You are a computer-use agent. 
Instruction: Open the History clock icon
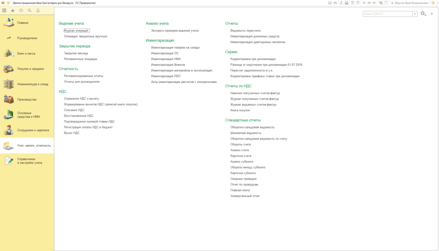[x=21, y=10]
